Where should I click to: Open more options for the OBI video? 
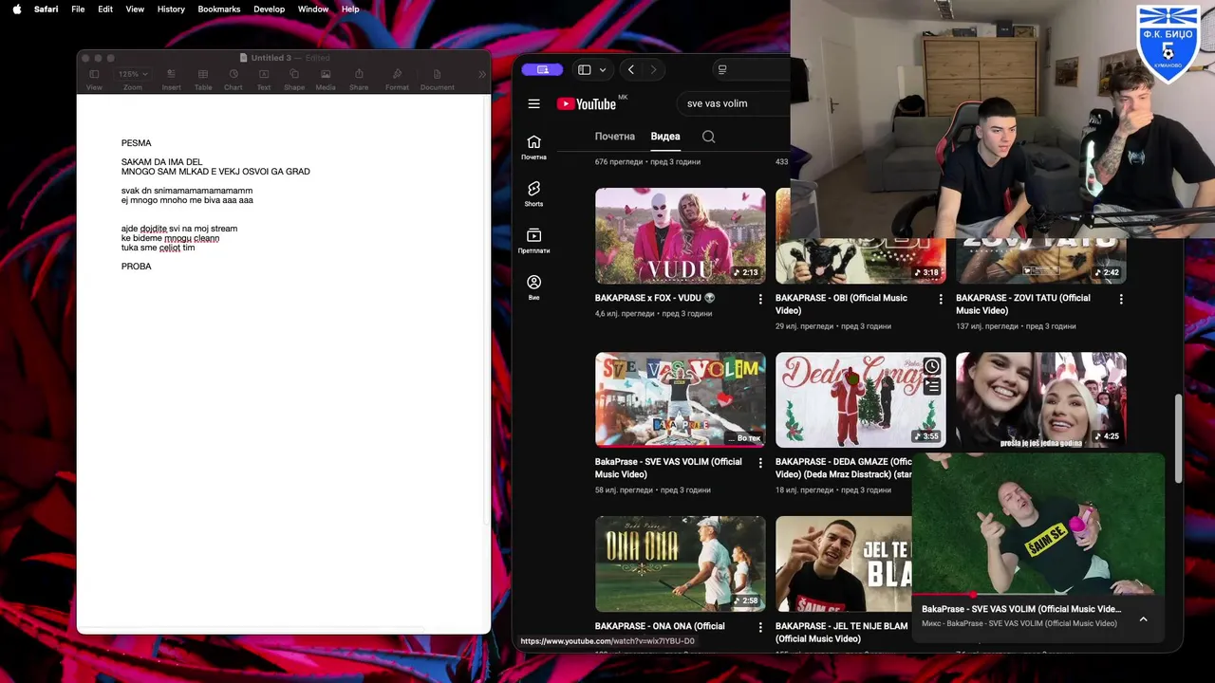click(941, 299)
